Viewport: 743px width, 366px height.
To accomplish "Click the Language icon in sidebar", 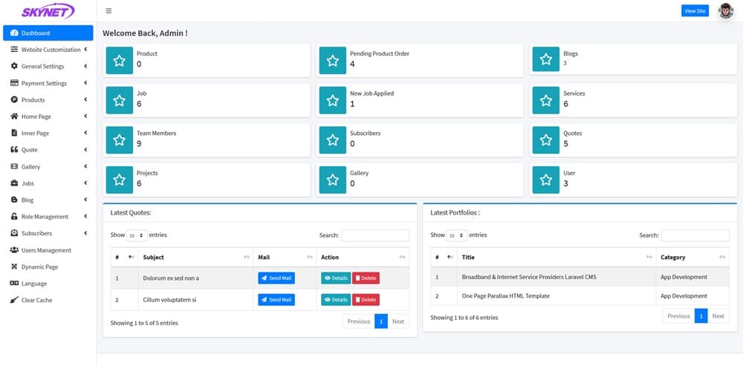I will coord(14,284).
